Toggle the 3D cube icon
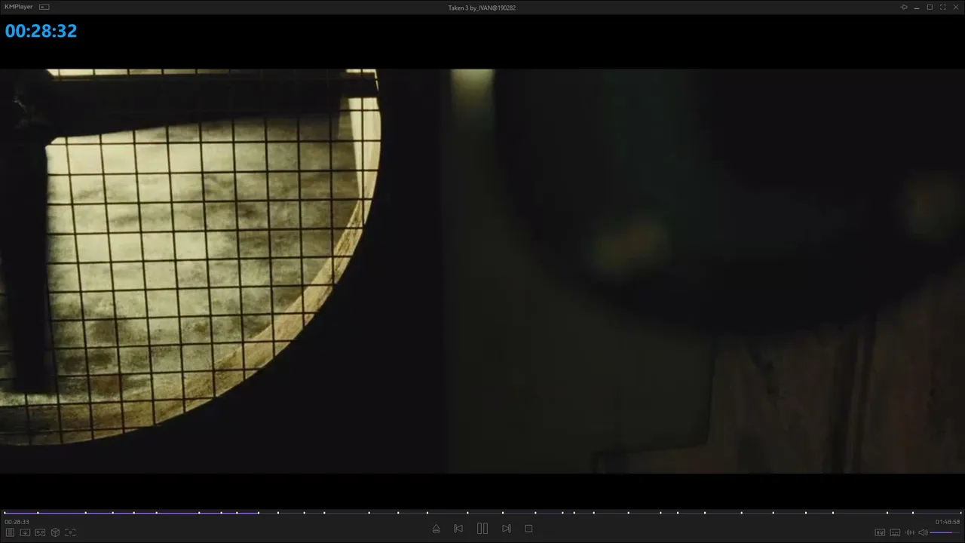Image resolution: width=965 pixels, height=543 pixels. 55,532
